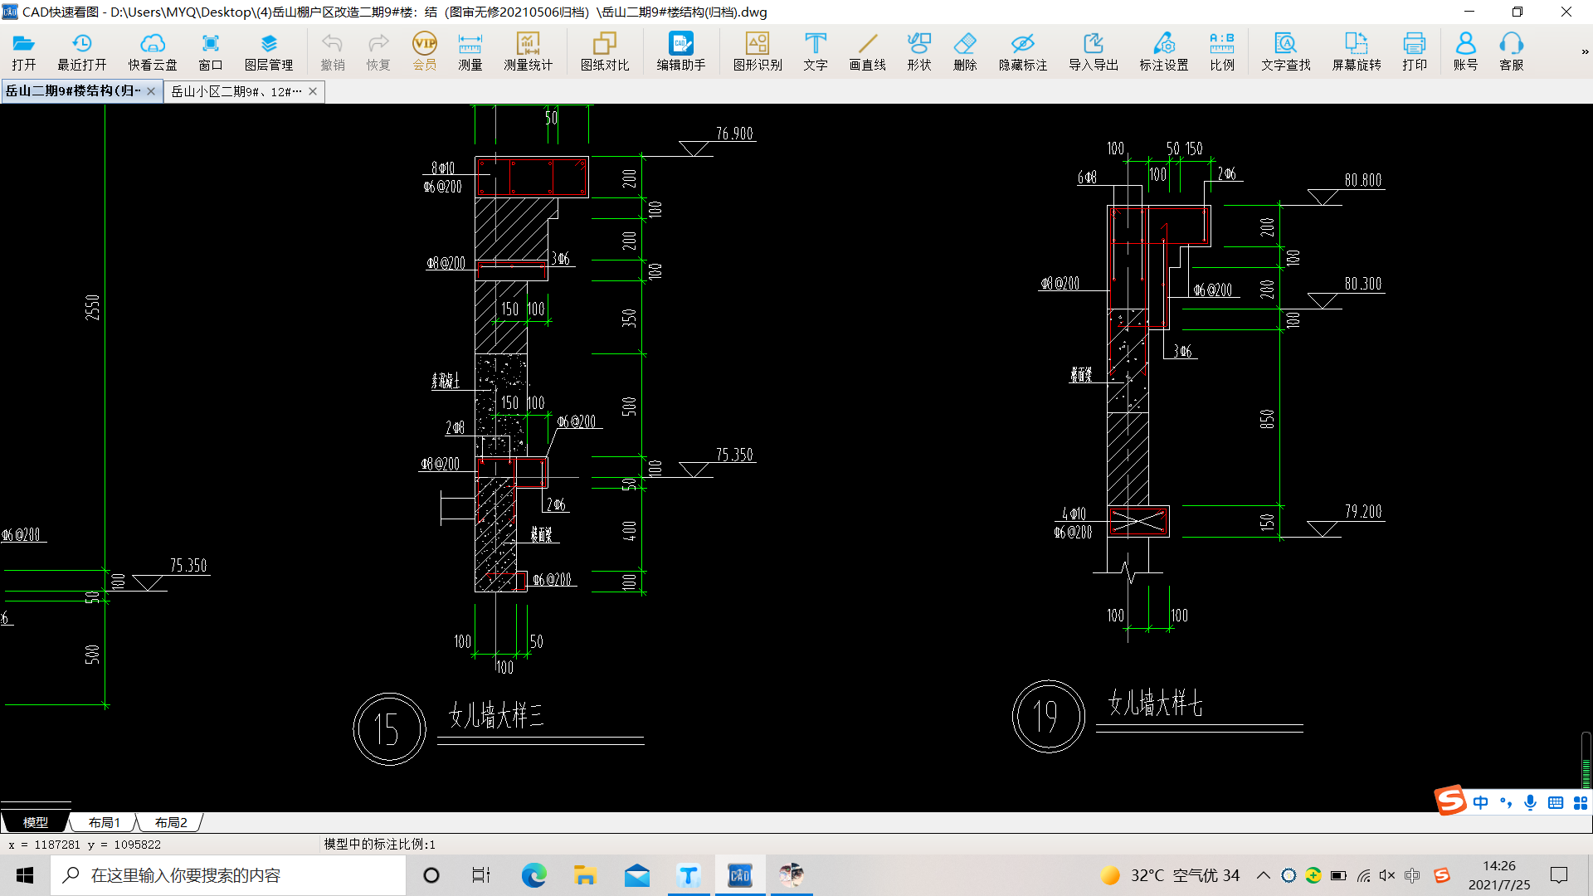Image resolution: width=1593 pixels, height=896 pixels.
Task: Close the 岳山小区二期9#、12# tab
Action: tap(313, 91)
